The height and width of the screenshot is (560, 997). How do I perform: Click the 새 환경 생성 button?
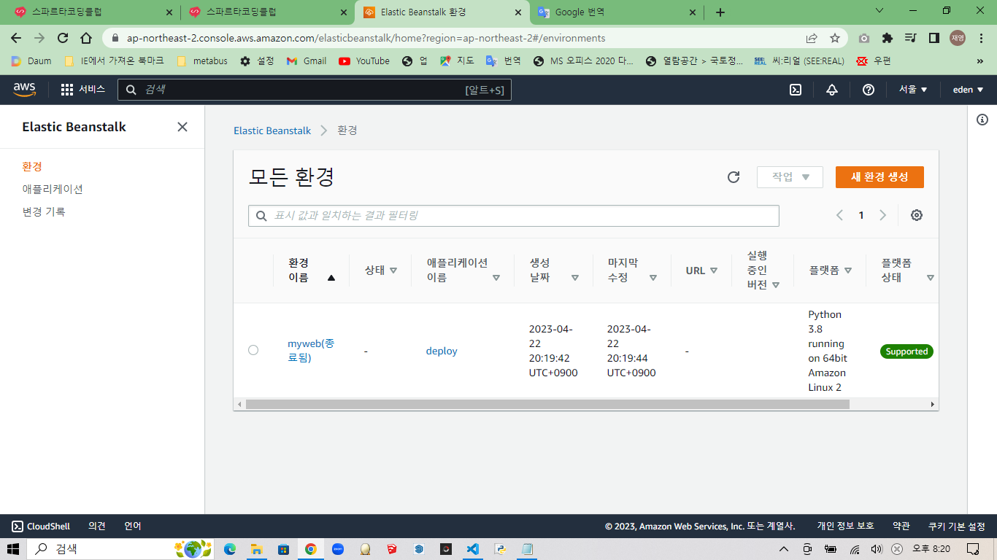(879, 177)
